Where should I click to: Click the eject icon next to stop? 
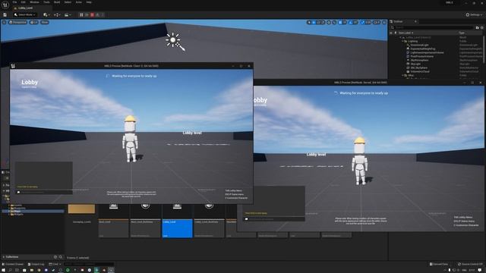pyautogui.click(x=97, y=15)
